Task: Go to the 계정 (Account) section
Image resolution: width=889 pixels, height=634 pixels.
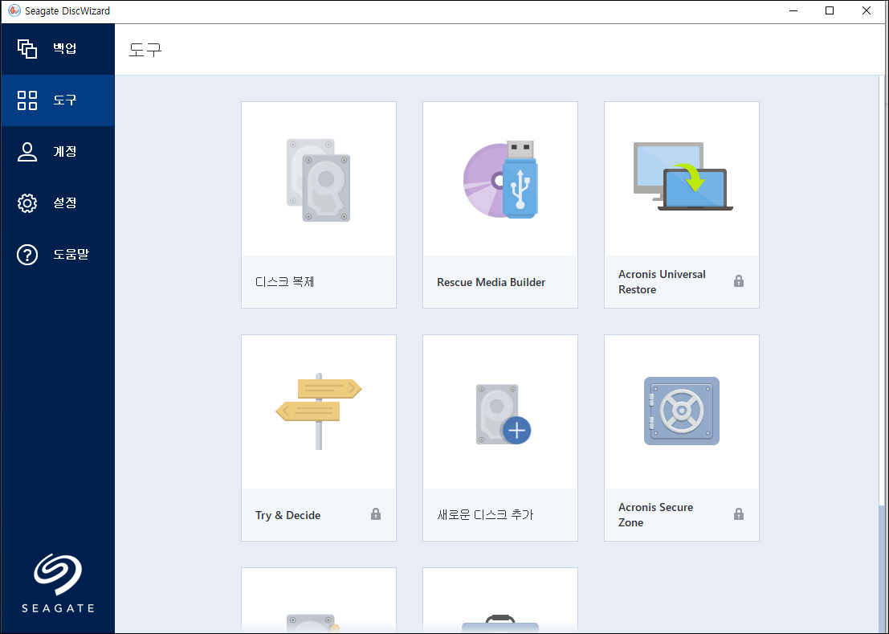Action: (x=58, y=152)
